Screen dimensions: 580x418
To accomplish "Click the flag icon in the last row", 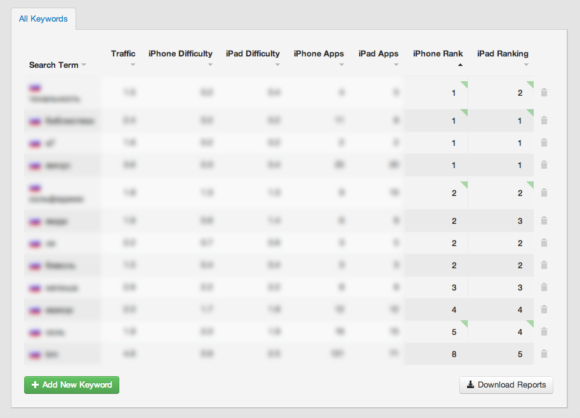I will click(x=35, y=354).
